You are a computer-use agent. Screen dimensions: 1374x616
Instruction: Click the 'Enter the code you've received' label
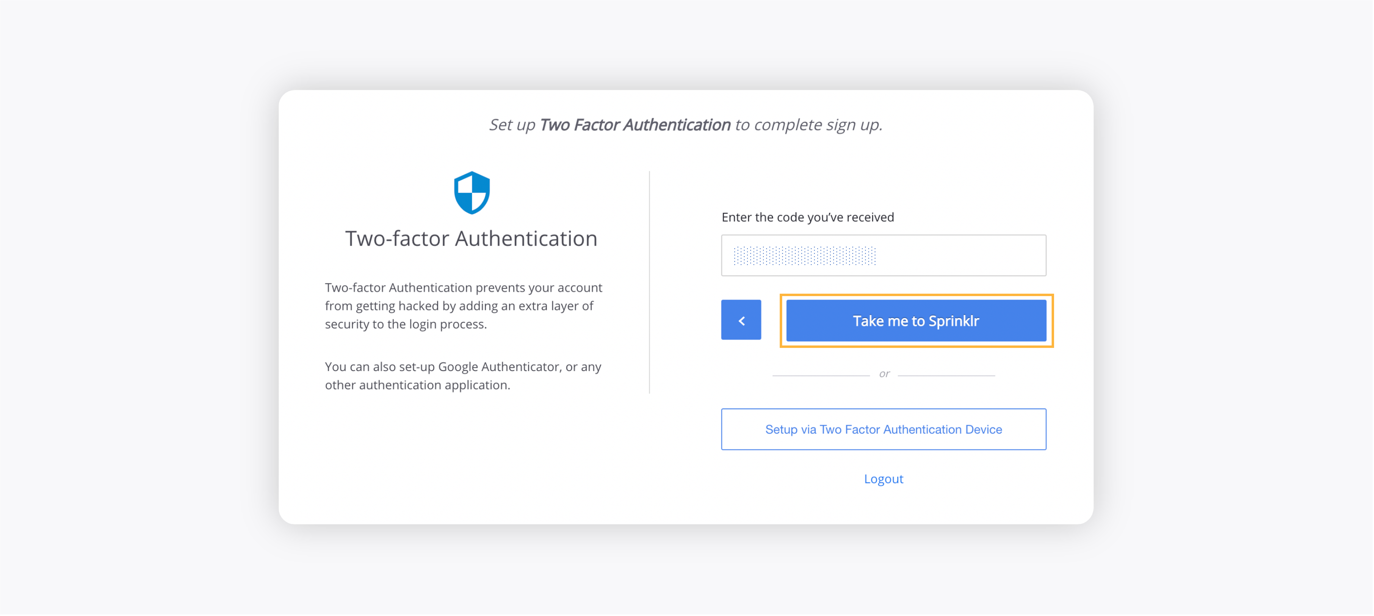coord(808,217)
